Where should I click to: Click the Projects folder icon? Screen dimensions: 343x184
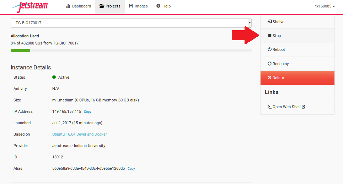(x=102, y=6)
